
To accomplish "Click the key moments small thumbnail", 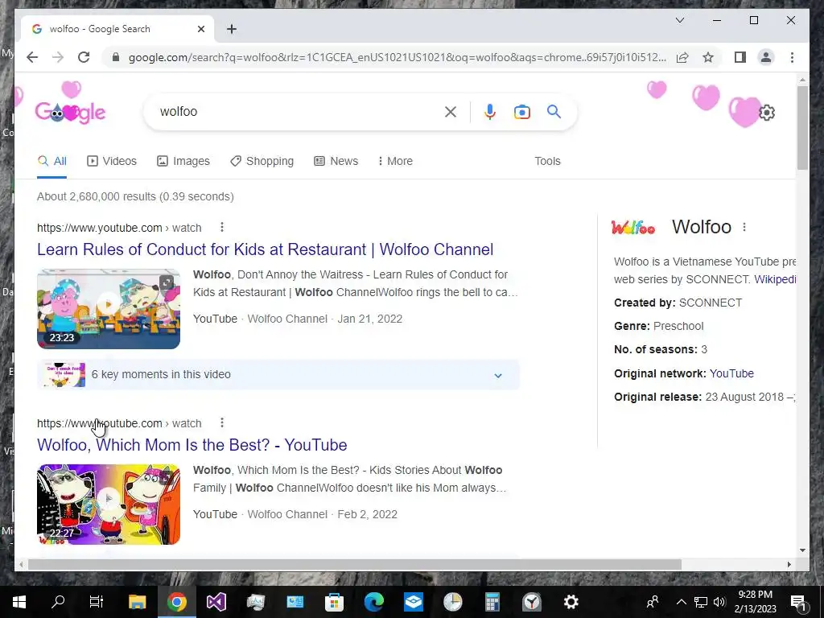I will coord(64,375).
